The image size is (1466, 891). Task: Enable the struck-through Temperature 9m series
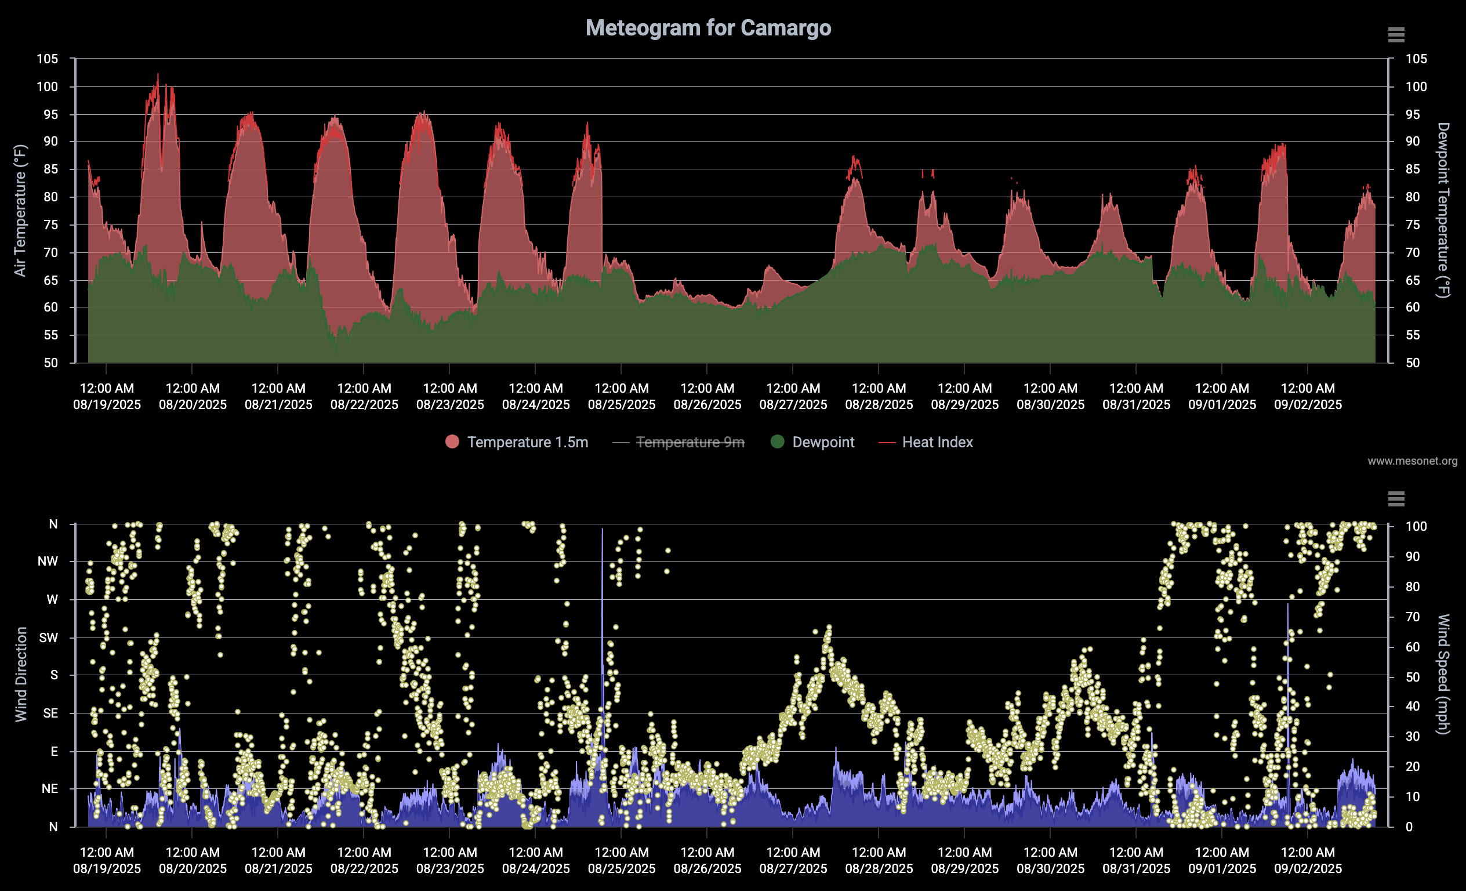point(690,442)
